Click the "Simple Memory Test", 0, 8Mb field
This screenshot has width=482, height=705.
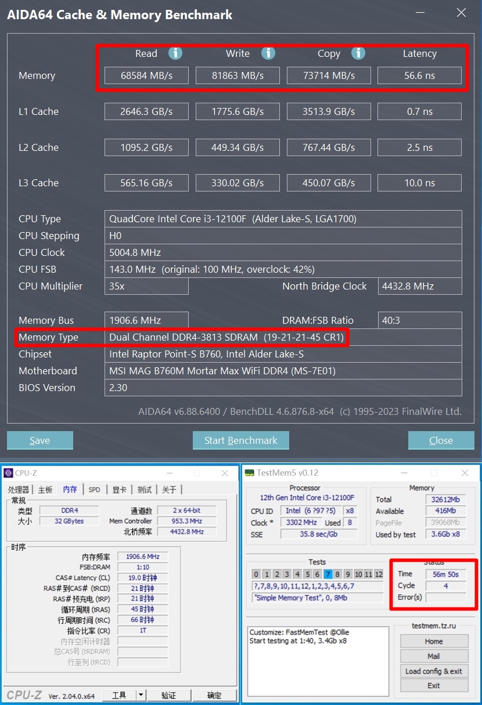pyautogui.click(x=318, y=598)
